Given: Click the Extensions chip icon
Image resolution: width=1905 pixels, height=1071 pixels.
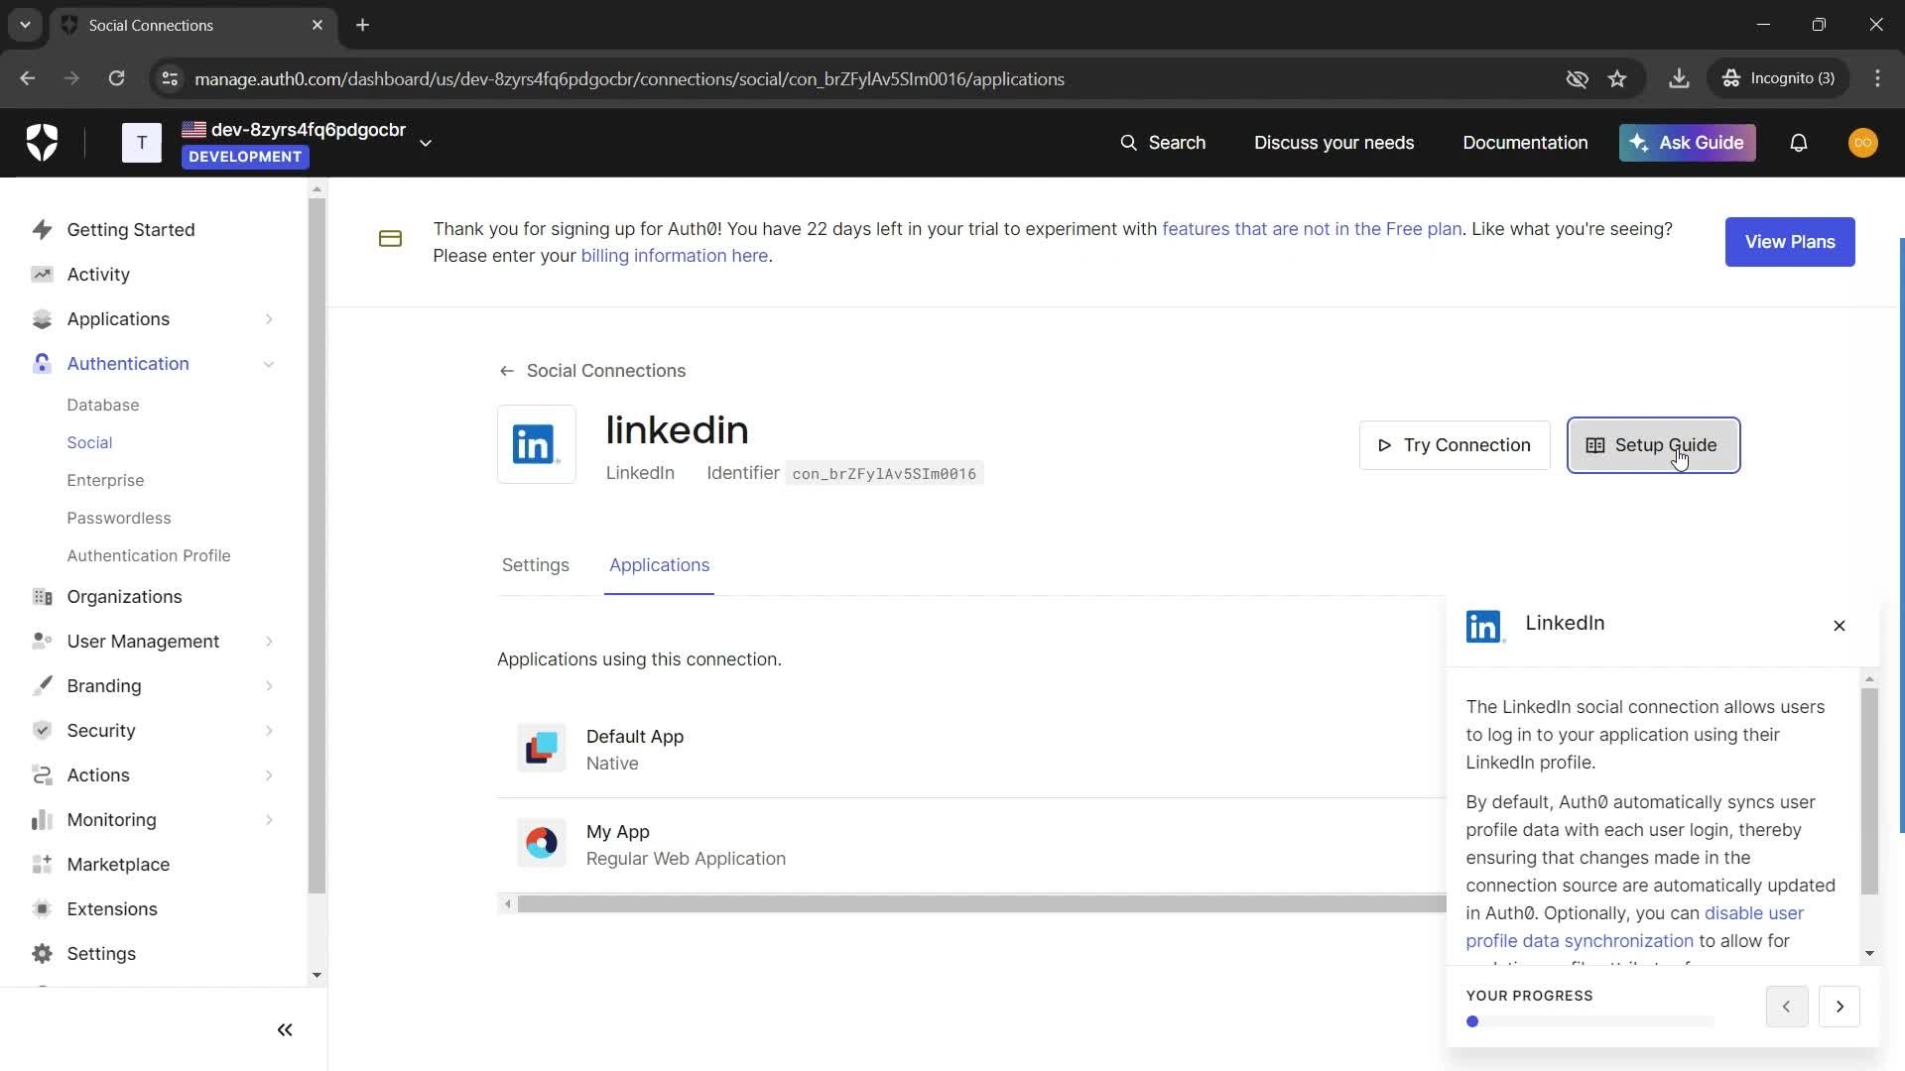Looking at the screenshot, I should (42, 909).
